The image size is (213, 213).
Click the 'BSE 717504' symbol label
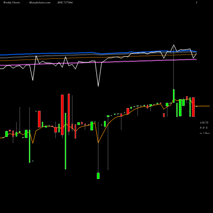click(x=65, y=3)
